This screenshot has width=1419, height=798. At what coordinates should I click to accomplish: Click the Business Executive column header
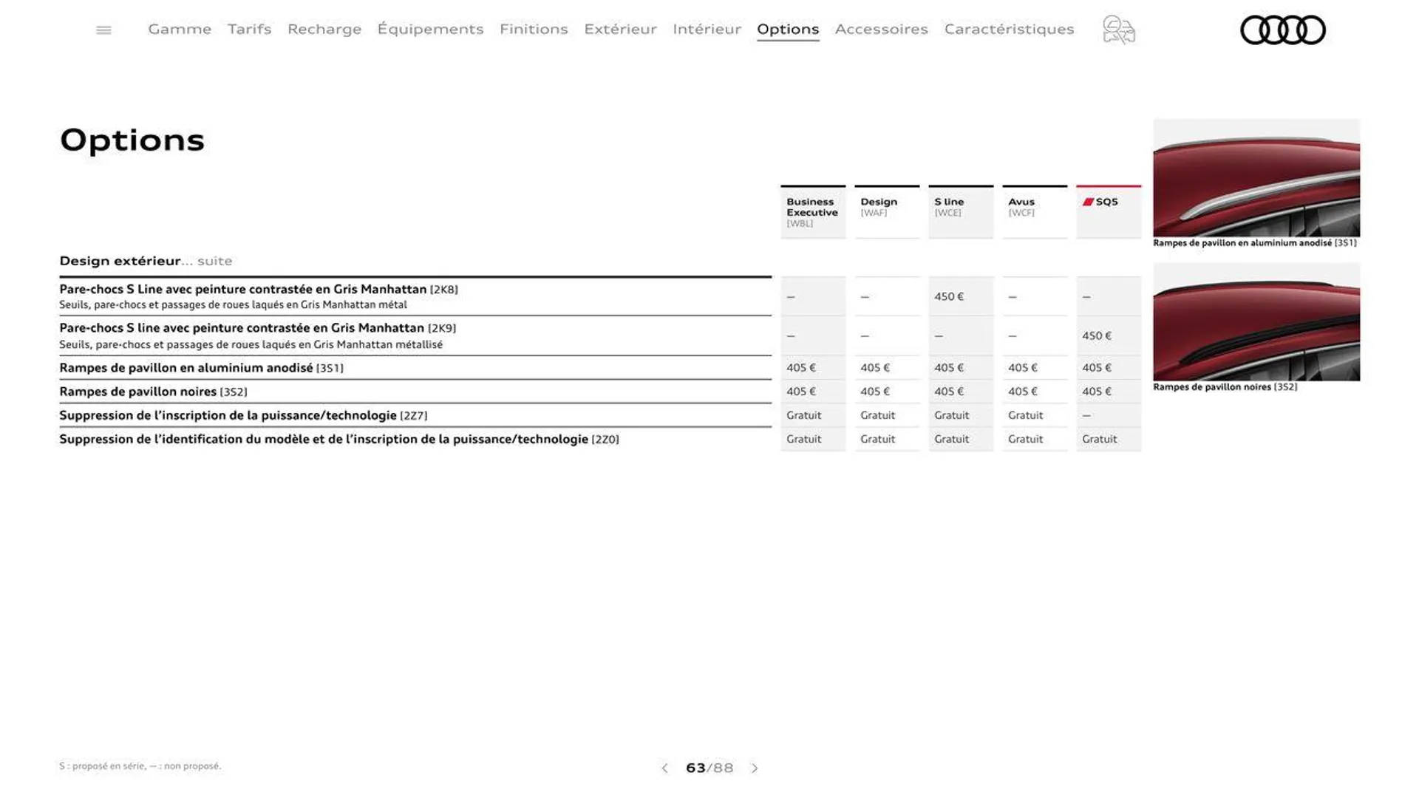813,212
